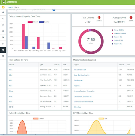Go to Insights breadcrumb link
The image size is (135, 136).
tap(10, 7)
